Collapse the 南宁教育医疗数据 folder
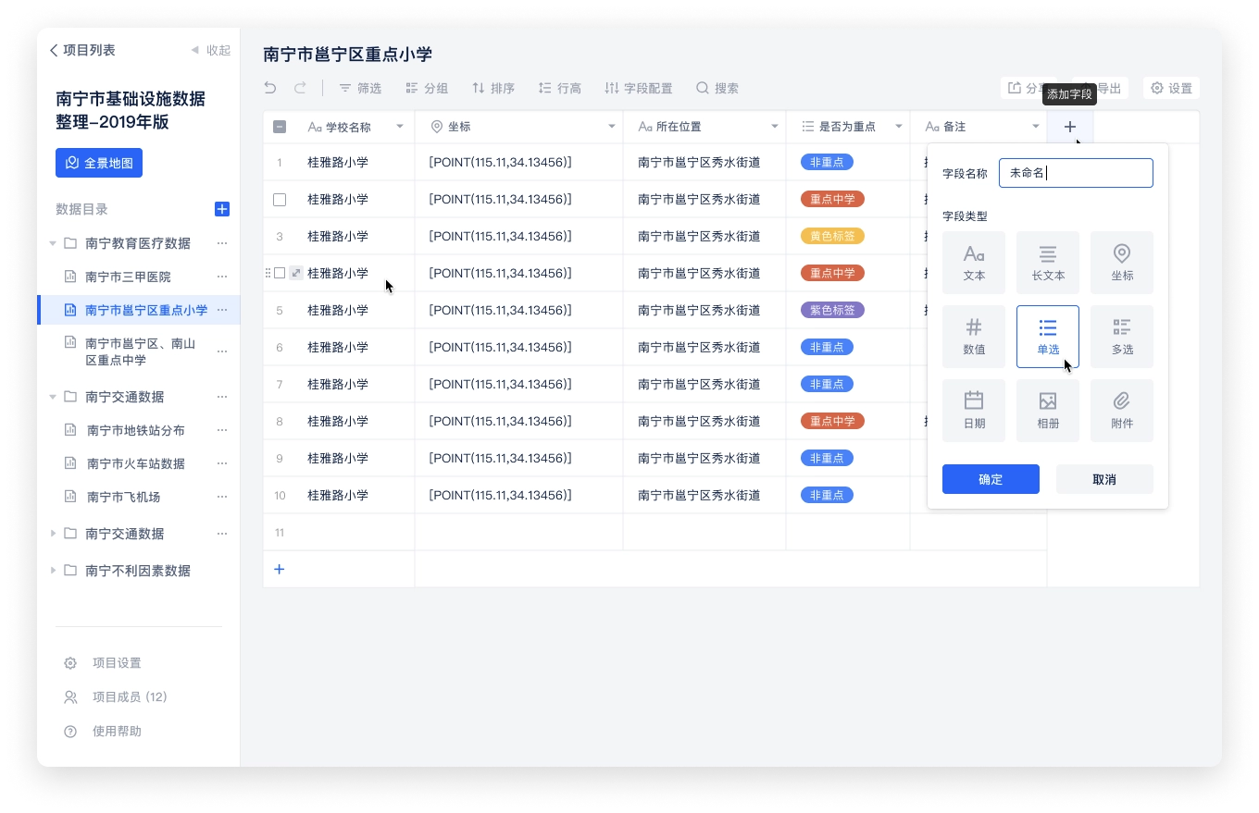Viewport: 1259px width, 813px height. coord(53,243)
